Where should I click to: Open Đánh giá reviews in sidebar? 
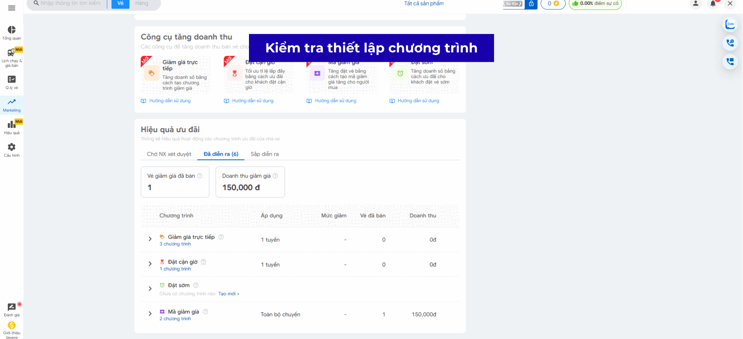click(x=12, y=310)
